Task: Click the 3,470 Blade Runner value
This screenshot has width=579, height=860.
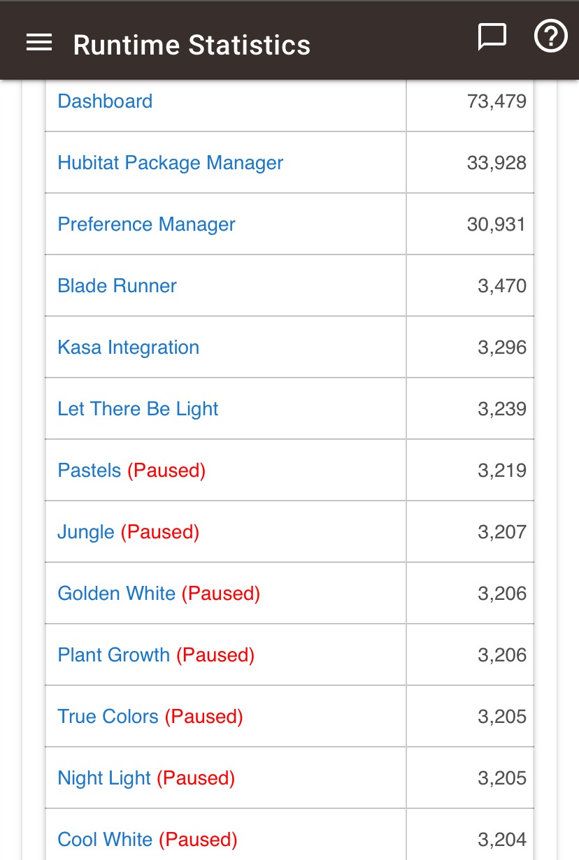Action: pos(502,286)
